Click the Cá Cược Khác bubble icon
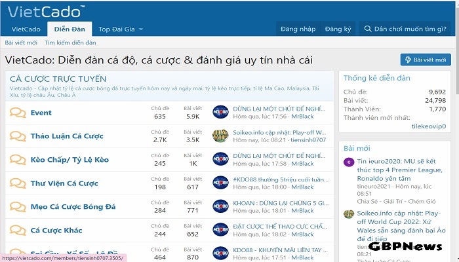 (18, 231)
